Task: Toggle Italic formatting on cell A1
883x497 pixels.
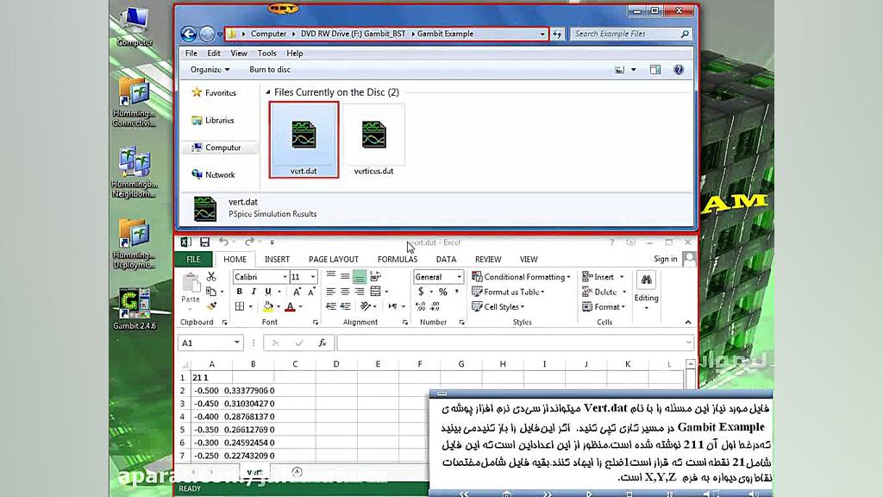Action: pyautogui.click(x=254, y=290)
